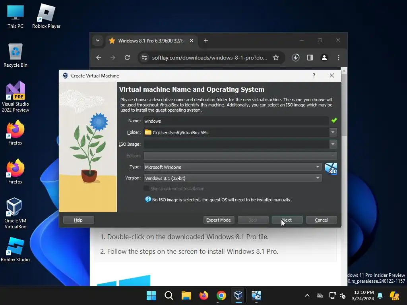Reload the softlay page in Chrome
Image resolution: width=407 pixels, height=305 pixels.
(x=127, y=58)
